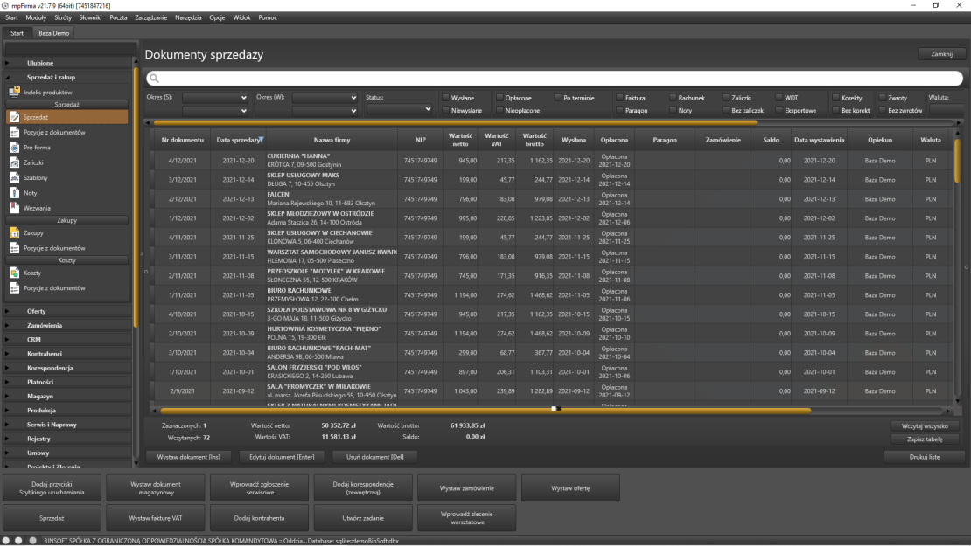Expand the Oferty sidebar section
The width and height of the screenshot is (971, 546).
[x=37, y=311]
